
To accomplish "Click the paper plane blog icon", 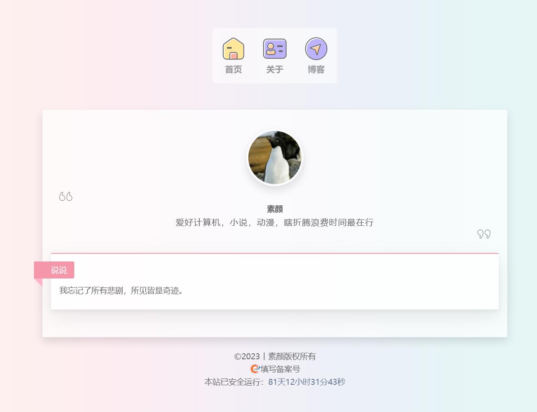I will (x=316, y=48).
